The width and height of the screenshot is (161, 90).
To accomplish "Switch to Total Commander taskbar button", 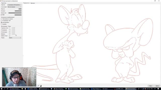I will (73, 89).
